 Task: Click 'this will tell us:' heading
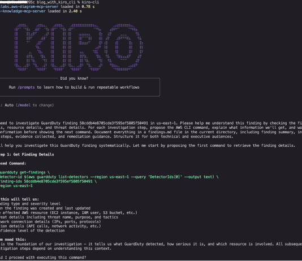[x=20, y=199]
